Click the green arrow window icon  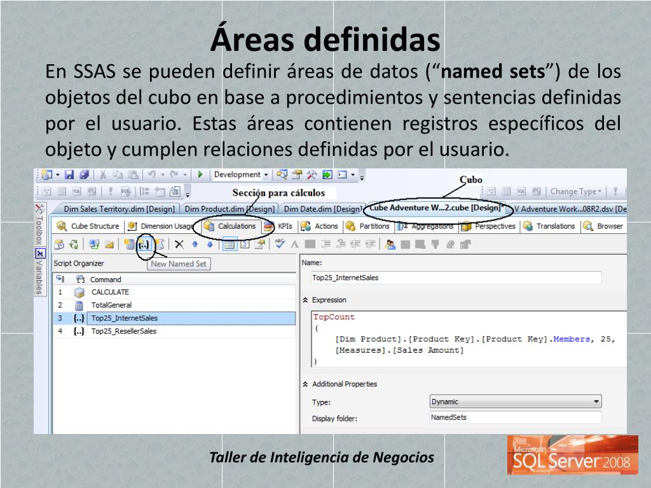click(x=327, y=175)
